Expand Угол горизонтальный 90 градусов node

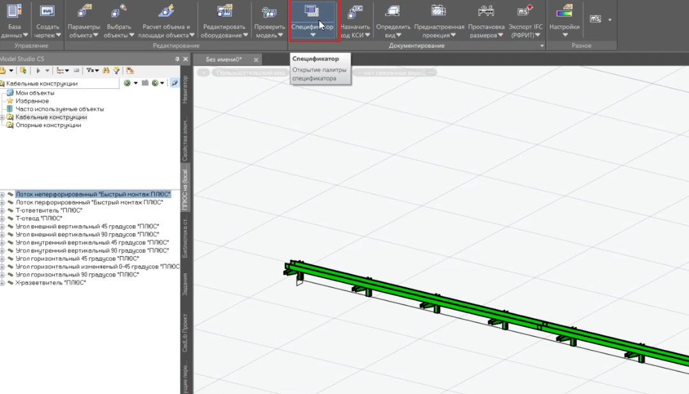(2, 275)
